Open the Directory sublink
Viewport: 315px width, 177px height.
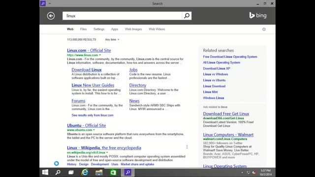(x=138, y=85)
